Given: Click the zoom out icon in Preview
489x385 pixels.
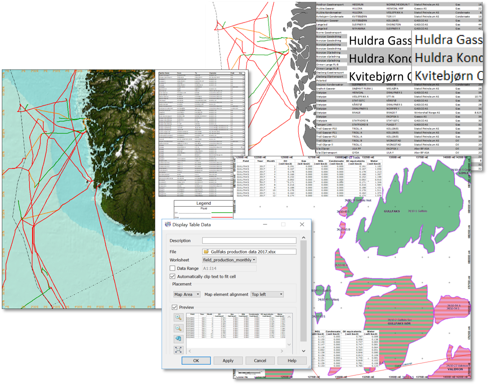Looking at the screenshot, I should tap(179, 328).
